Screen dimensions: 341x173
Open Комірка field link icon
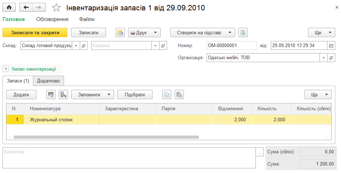(163, 46)
